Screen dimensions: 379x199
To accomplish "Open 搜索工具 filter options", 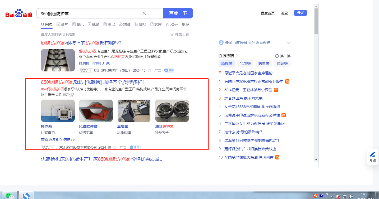I will click(180, 34).
